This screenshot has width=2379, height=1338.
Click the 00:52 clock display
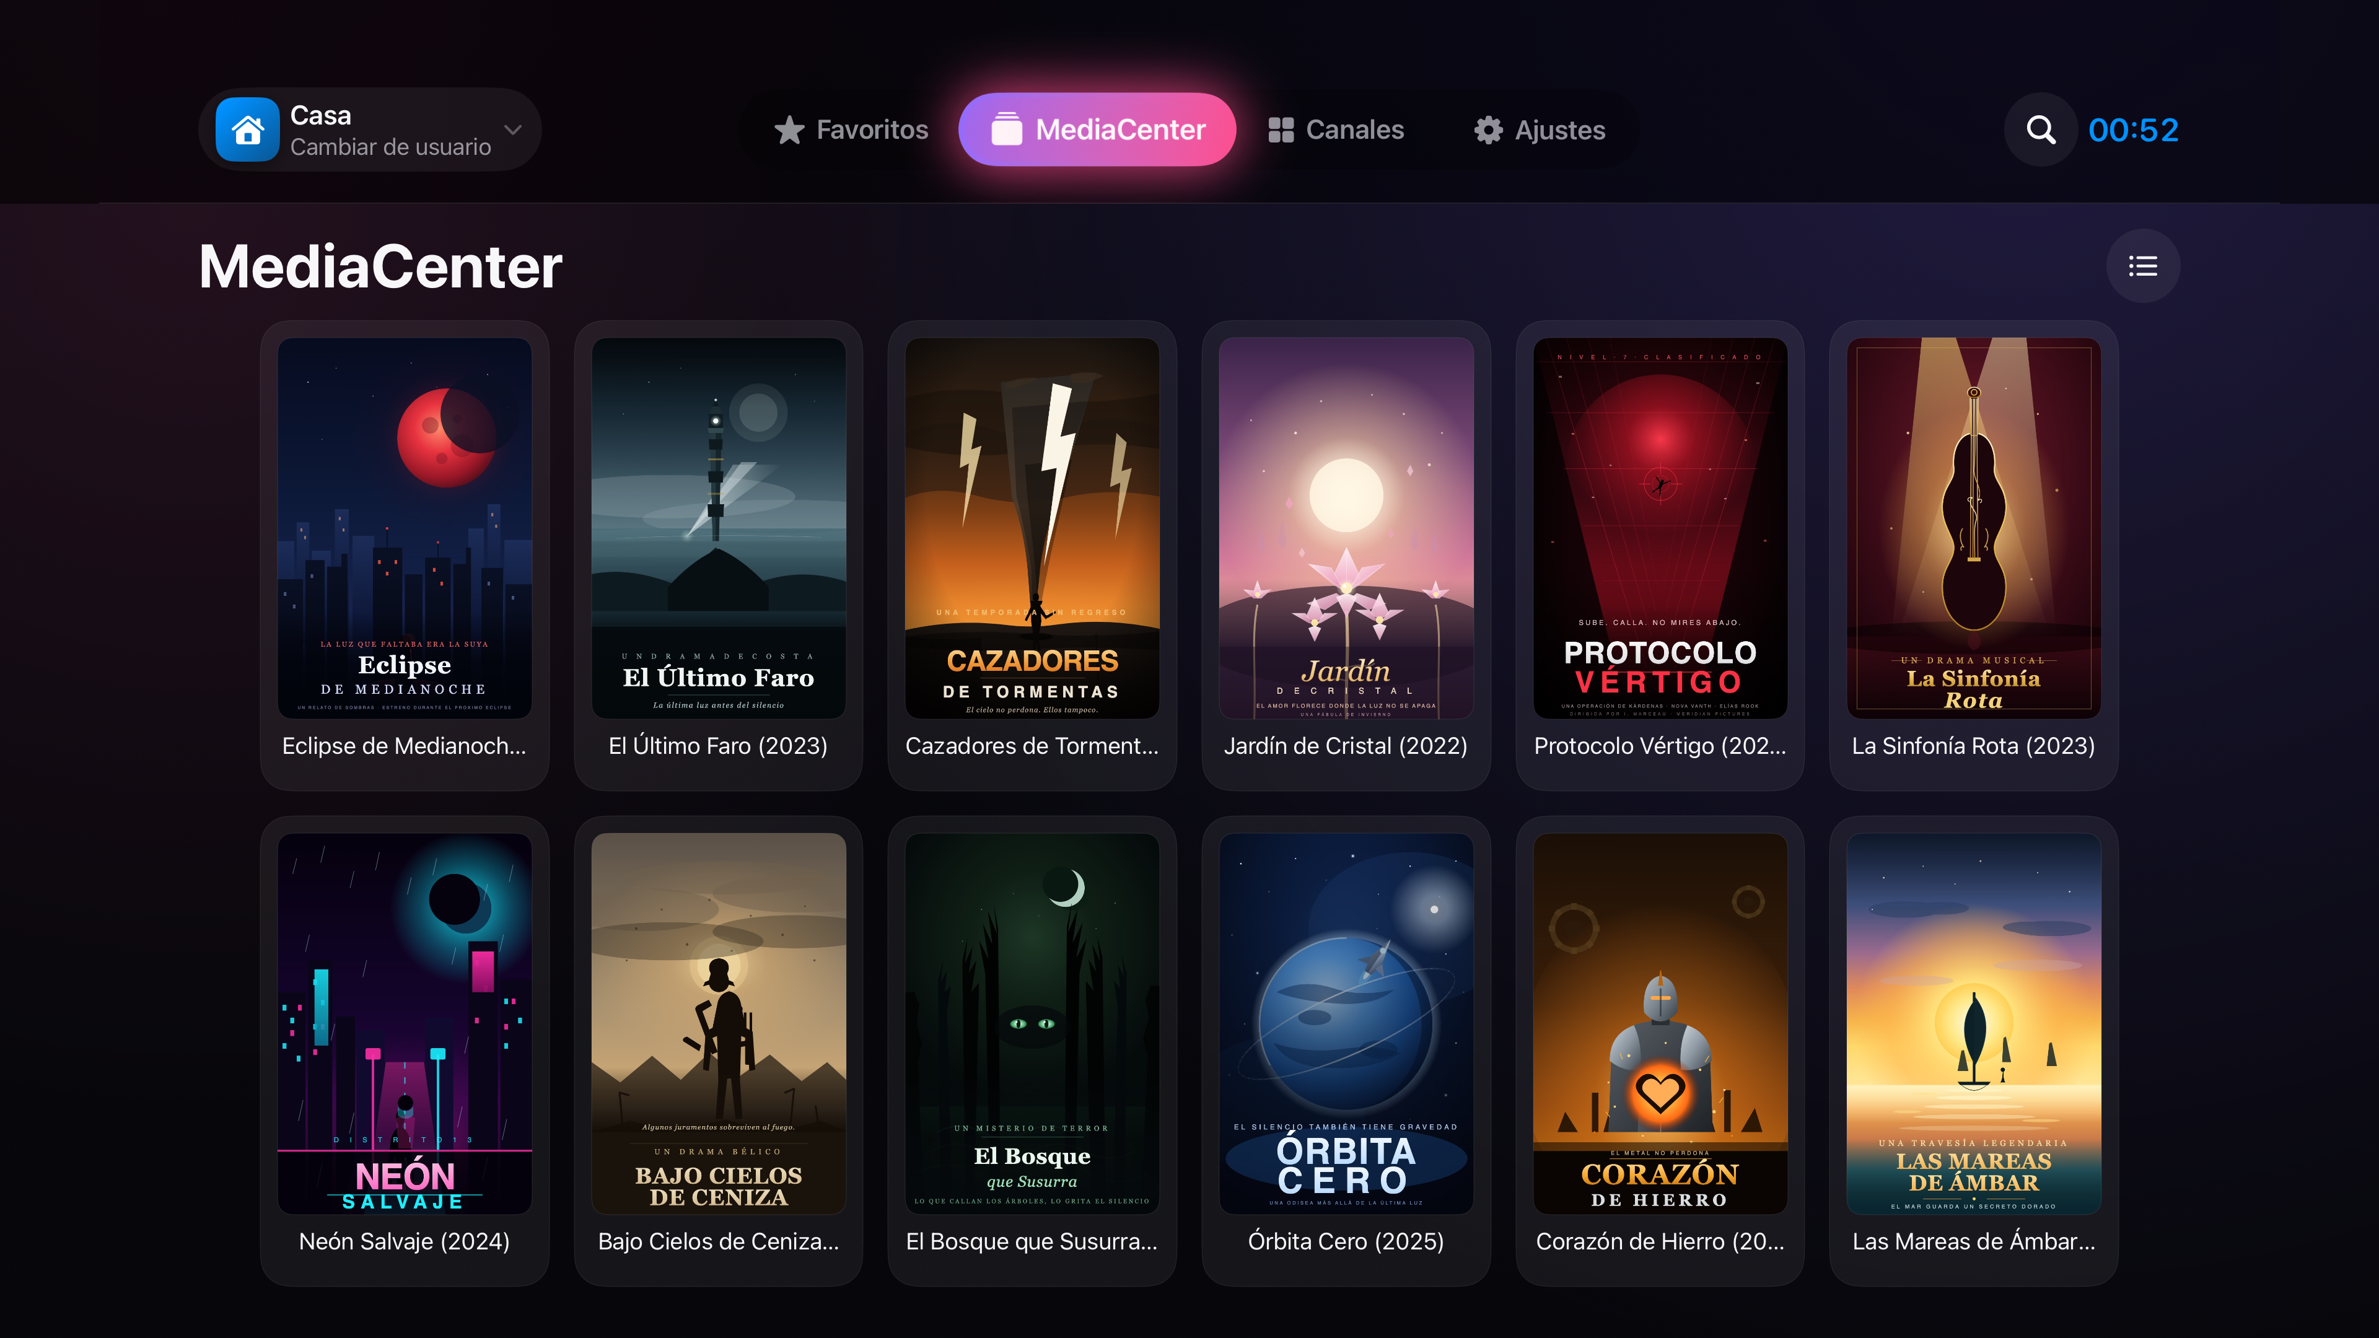click(x=2133, y=130)
